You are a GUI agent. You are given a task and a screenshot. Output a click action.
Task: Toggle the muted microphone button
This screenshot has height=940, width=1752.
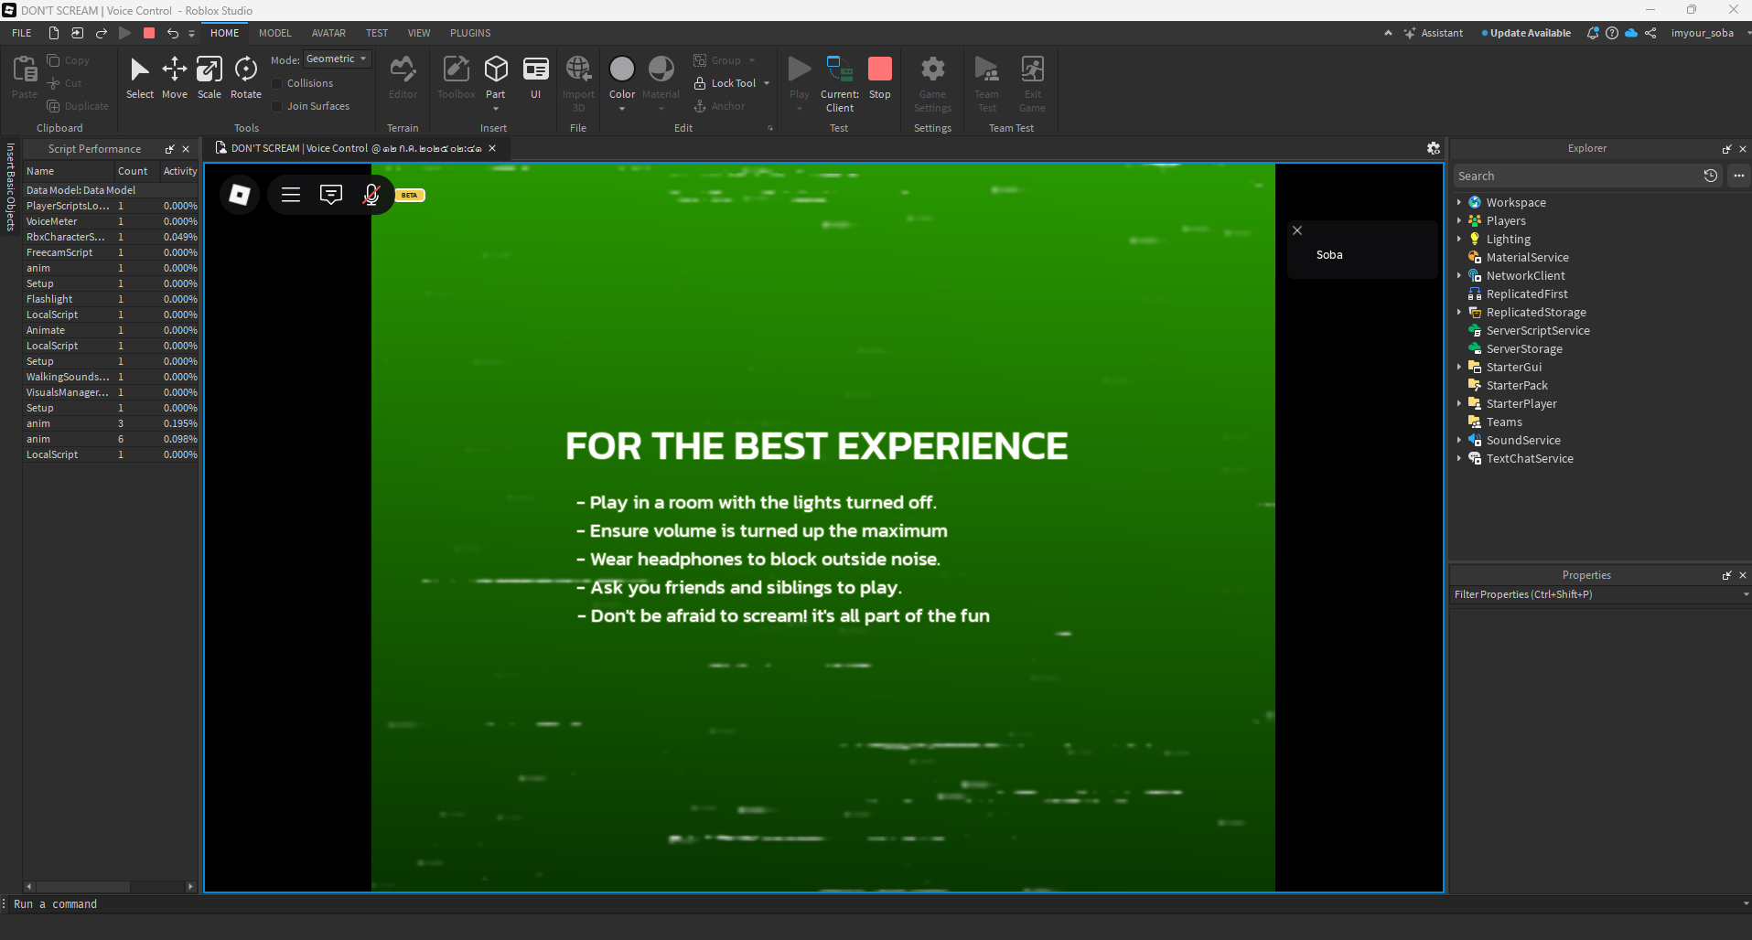click(x=371, y=195)
